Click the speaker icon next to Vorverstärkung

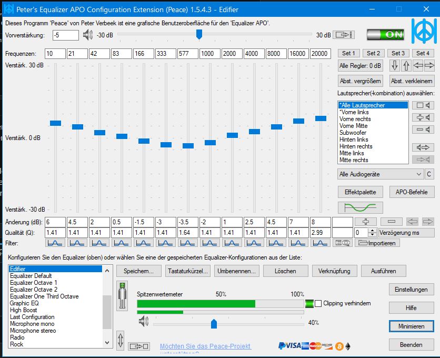87,35
